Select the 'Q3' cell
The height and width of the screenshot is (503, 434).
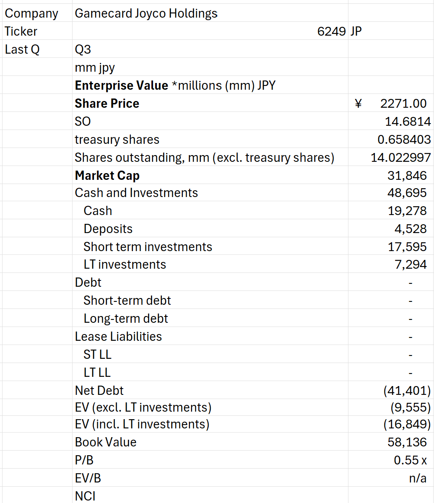[x=83, y=49]
